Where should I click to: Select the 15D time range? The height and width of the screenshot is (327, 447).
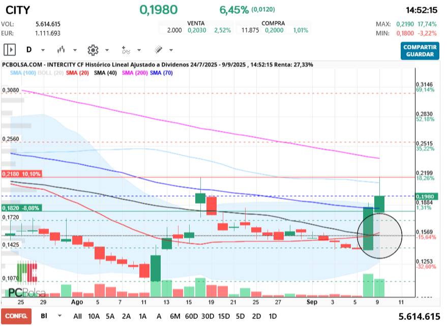224,316
